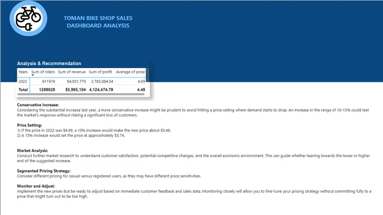Click the Monitor and Adjust heading
Image resolution: width=383 pixels, height=215 pixels.
coord(36,186)
